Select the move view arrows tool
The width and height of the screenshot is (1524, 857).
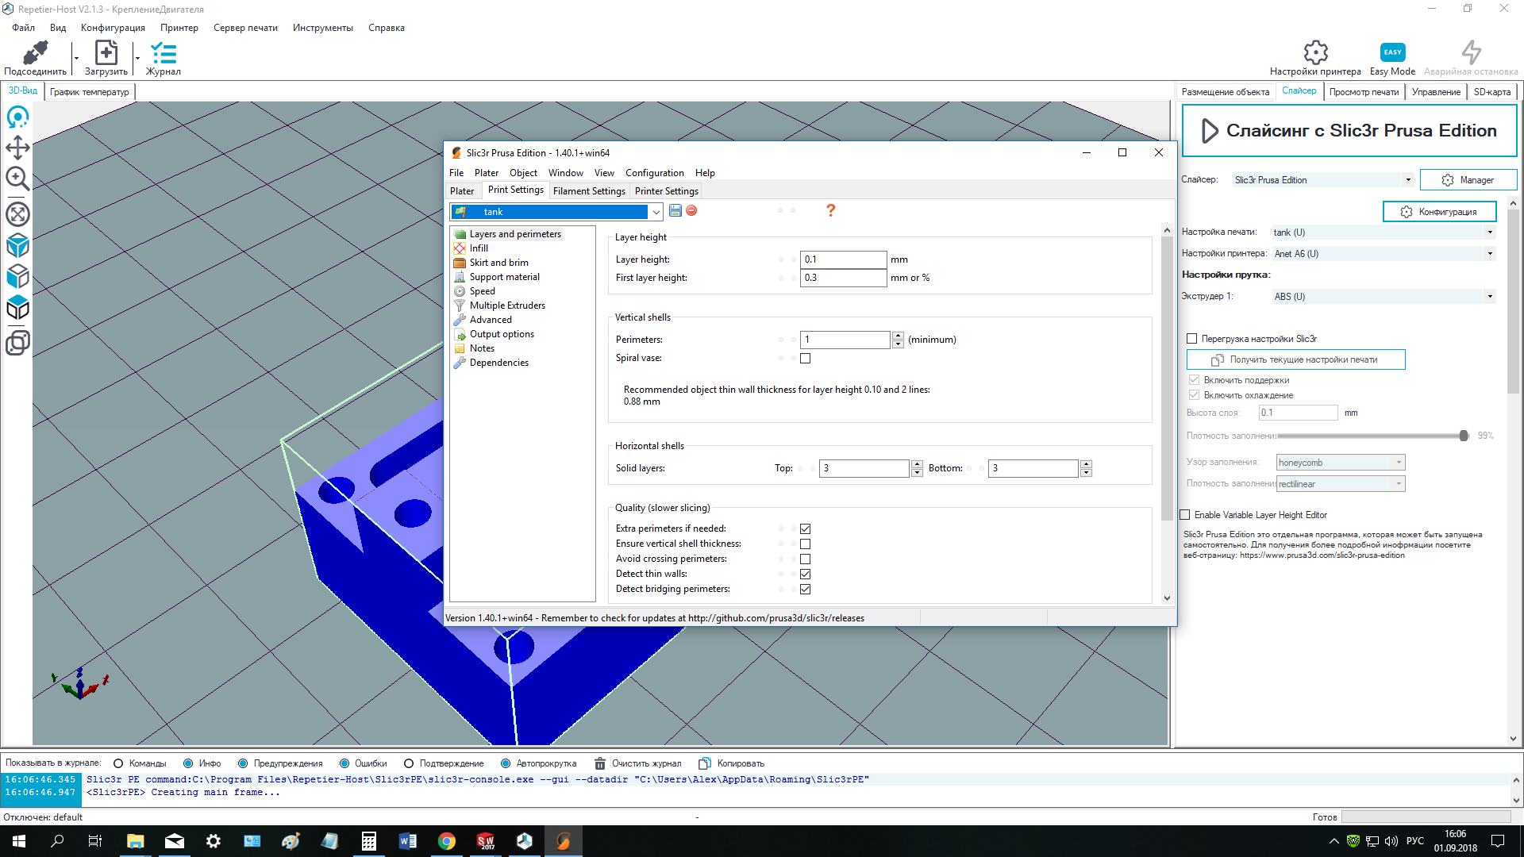click(17, 148)
